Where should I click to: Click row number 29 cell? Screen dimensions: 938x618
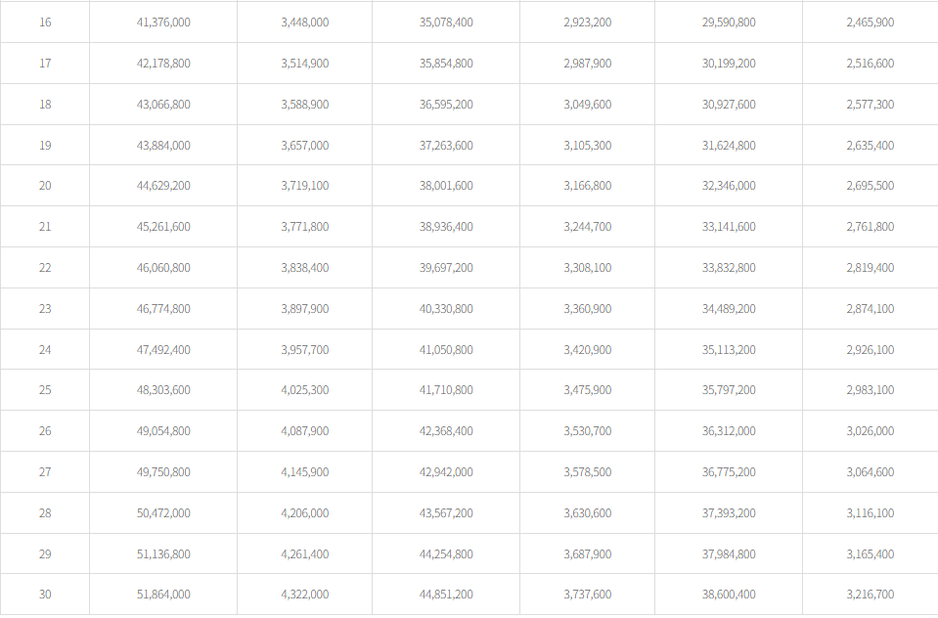point(45,554)
